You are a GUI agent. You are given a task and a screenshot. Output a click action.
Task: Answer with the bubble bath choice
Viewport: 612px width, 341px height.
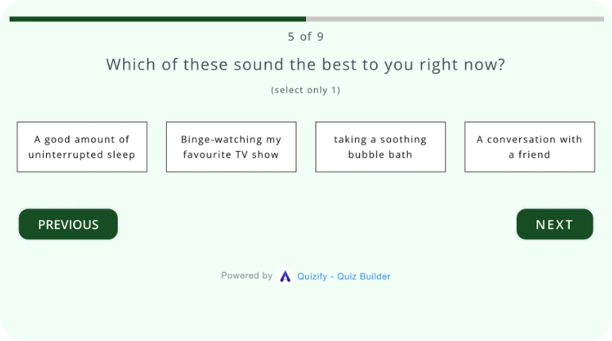point(380,147)
